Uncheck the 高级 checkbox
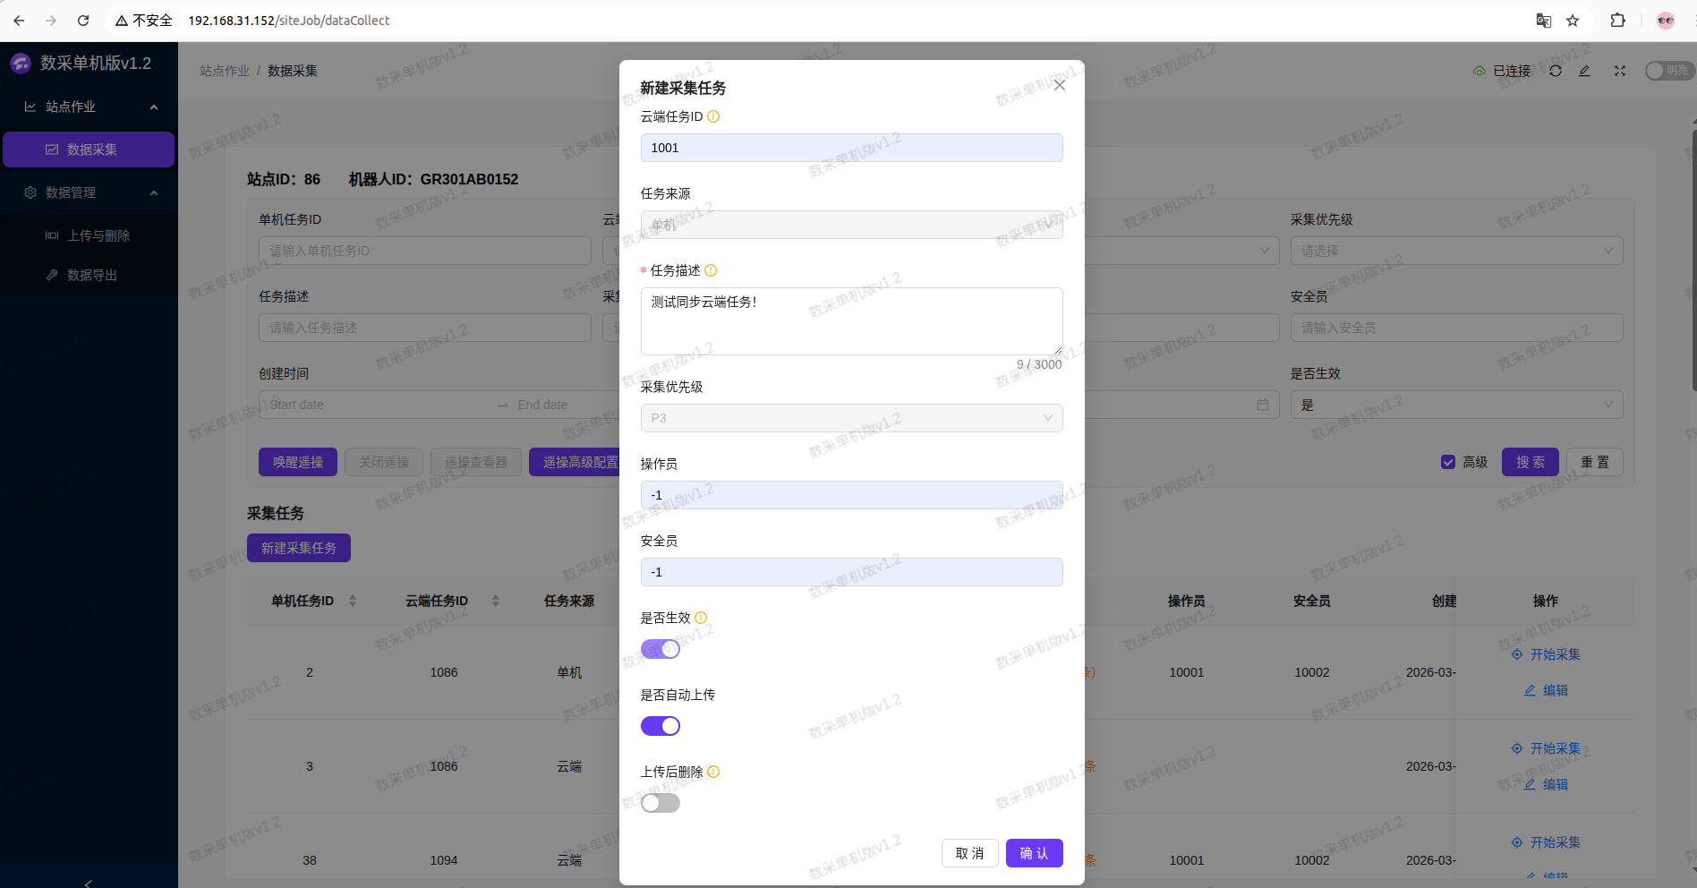The width and height of the screenshot is (1697, 888). click(1448, 462)
